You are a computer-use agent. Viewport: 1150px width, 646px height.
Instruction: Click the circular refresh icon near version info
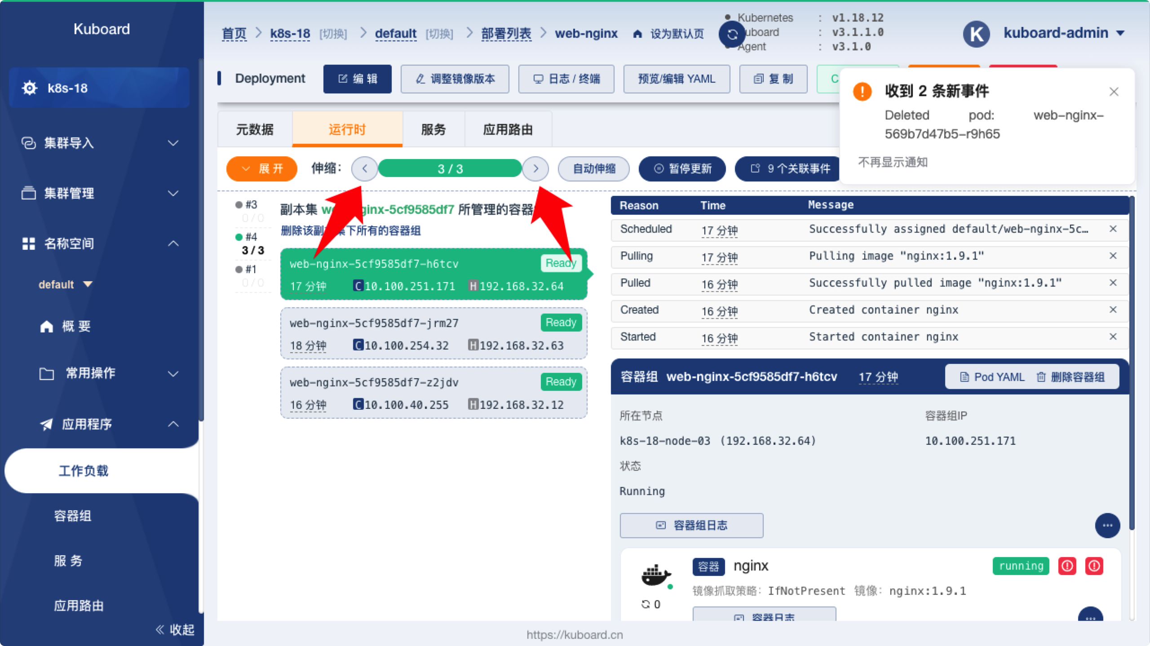[732, 34]
